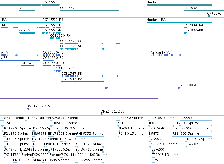Click EST RE28860.5prime
Viewport: 224px width, 164px height.
click(x=130, y=118)
